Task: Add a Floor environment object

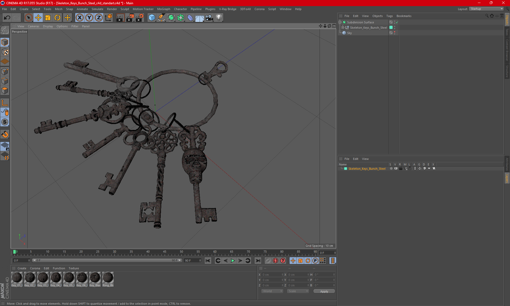Action: (199, 18)
